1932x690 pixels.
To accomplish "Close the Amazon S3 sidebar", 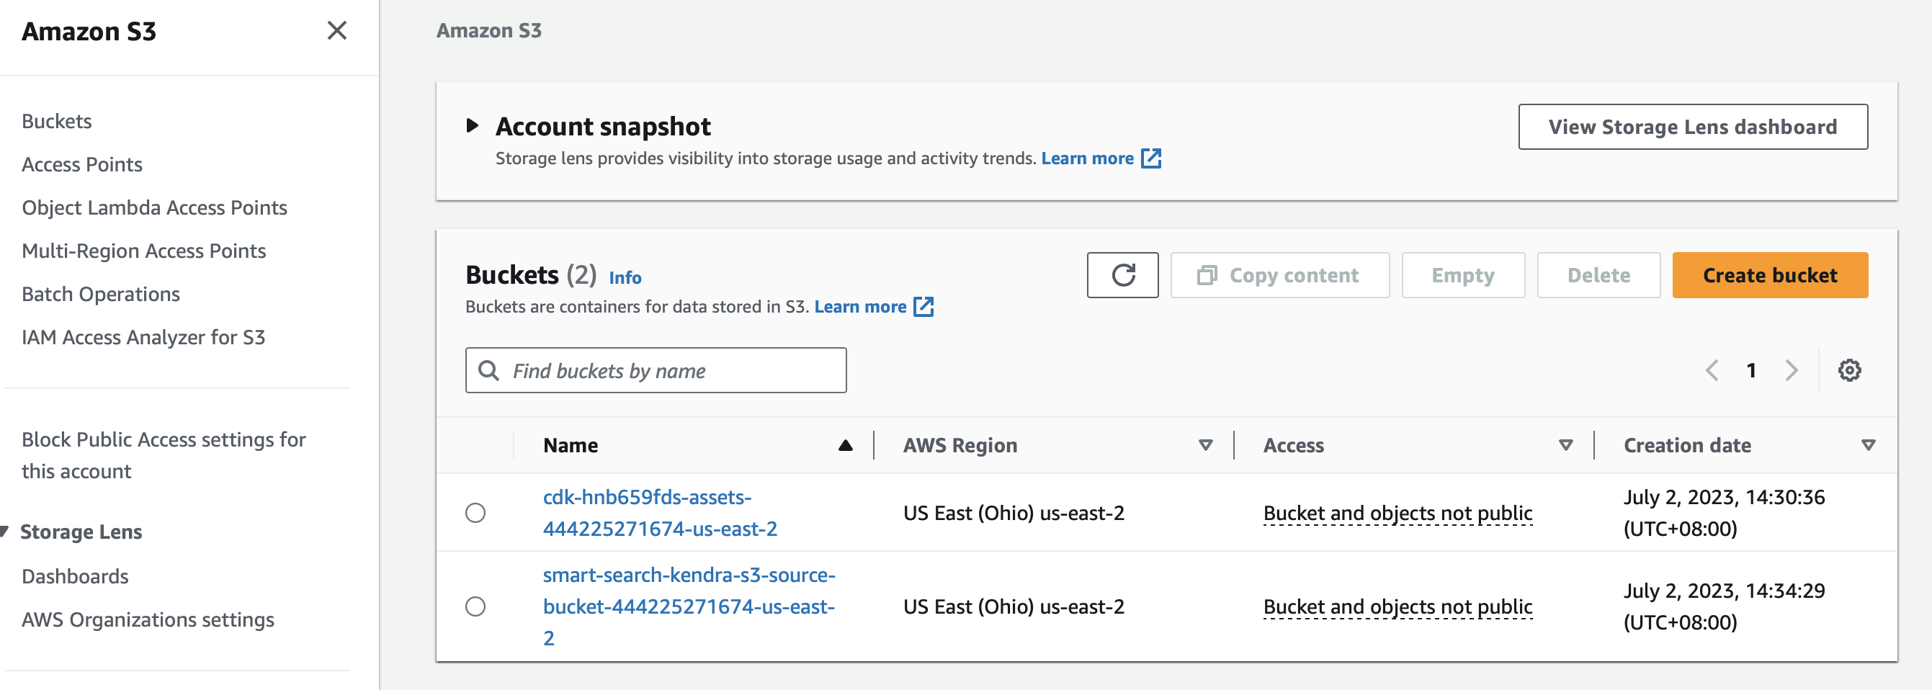I will click(x=336, y=31).
